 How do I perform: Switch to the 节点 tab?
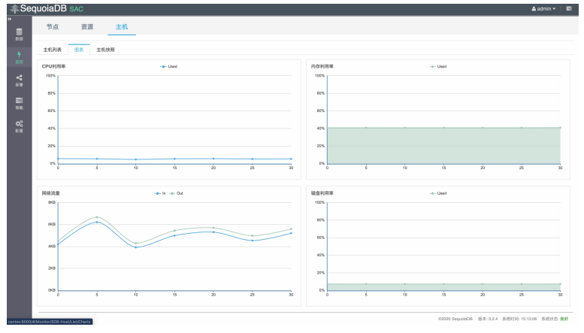pyautogui.click(x=52, y=27)
